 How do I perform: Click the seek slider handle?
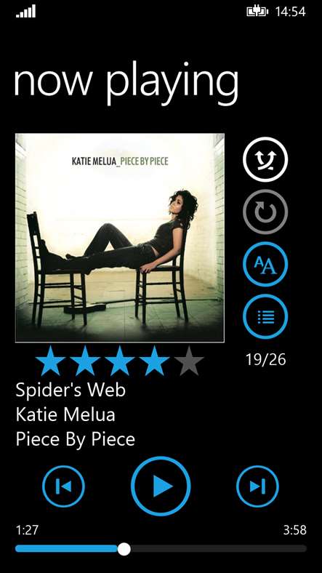click(x=124, y=549)
